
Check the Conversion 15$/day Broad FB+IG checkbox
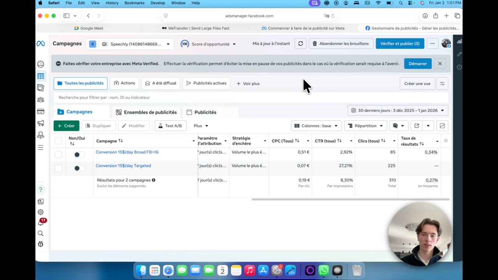[x=58, y=155]
